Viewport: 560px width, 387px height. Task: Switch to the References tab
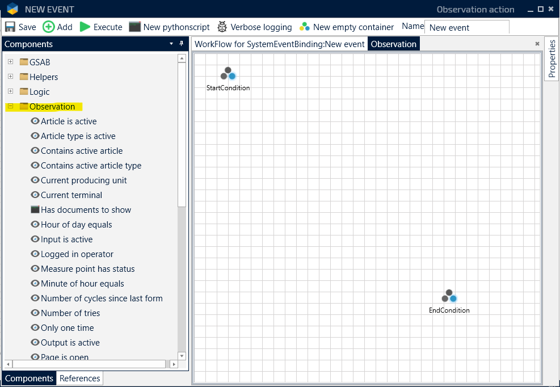pos(79,378)
